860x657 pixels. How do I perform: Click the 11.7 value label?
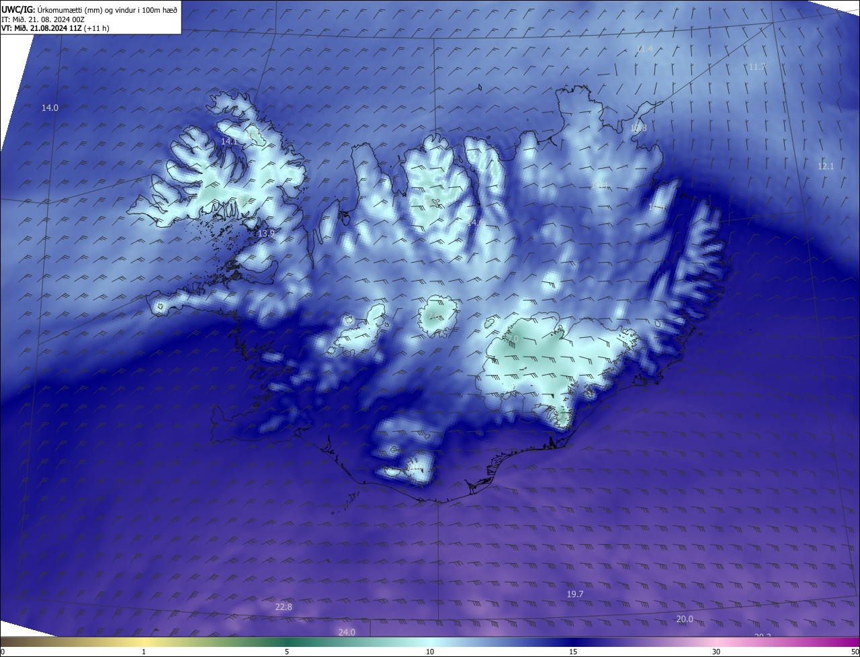(757, 67)
